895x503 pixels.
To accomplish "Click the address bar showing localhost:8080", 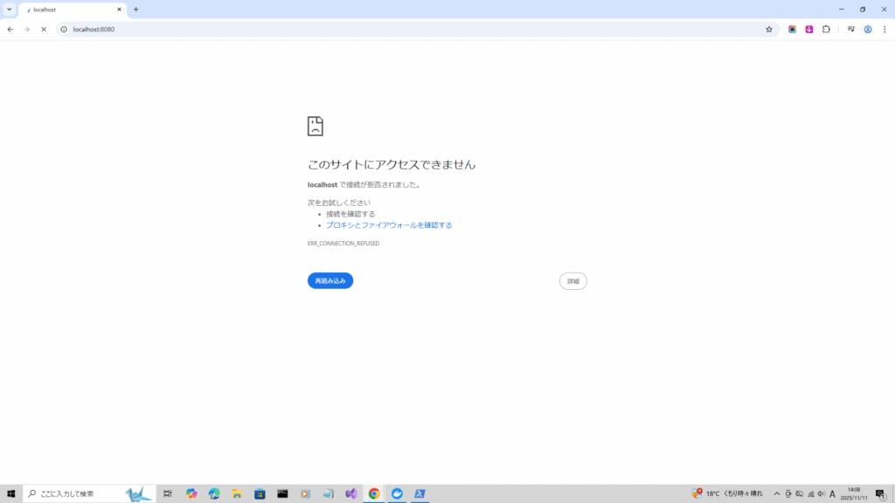I will point(393,29).
